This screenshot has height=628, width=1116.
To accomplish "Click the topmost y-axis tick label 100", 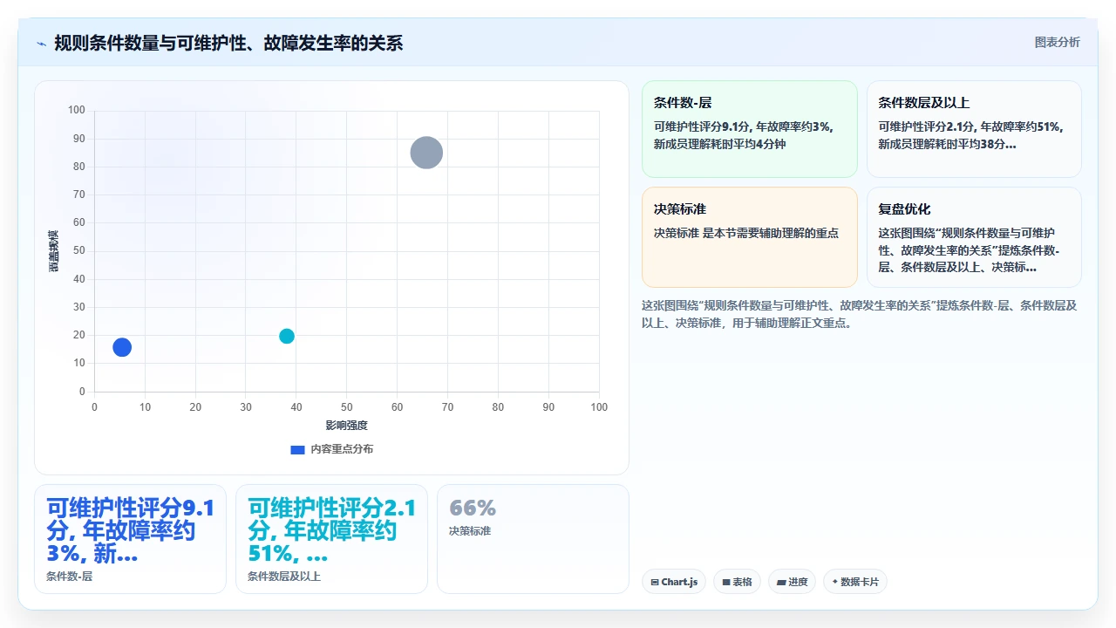I will 77,110.
